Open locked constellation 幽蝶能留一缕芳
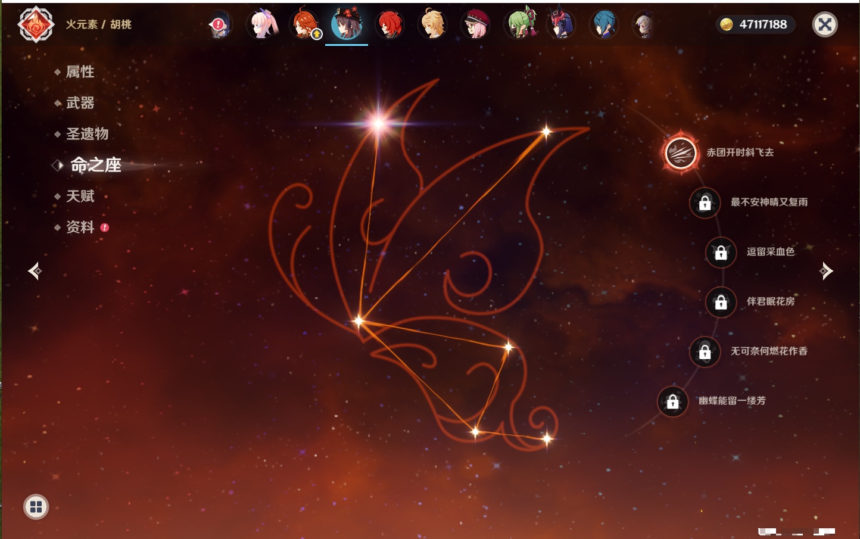The width and height of the screenshot is (860, 539). point(672,401)
